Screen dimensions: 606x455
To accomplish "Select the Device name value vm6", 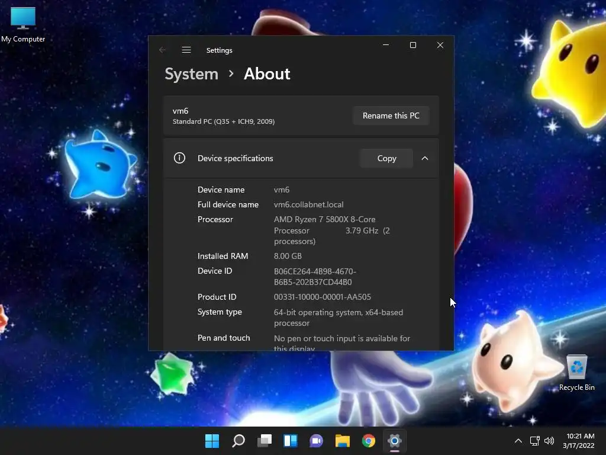I will 281,190.
